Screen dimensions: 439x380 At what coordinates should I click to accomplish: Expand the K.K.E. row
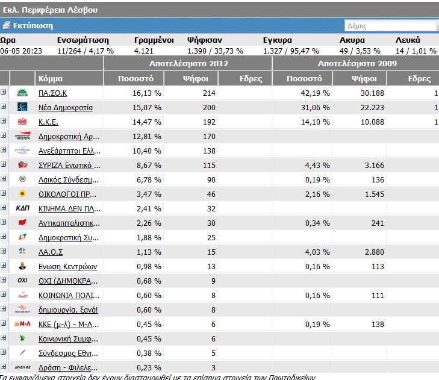[4, 121]
